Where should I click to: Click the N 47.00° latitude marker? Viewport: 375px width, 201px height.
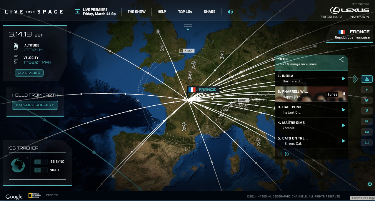[x=187, y=51]
